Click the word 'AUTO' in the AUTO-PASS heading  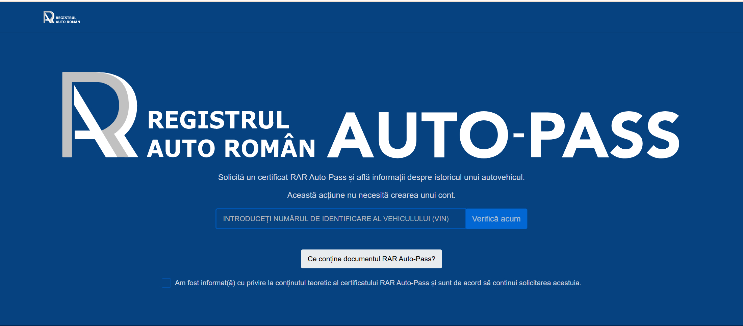[417, 135]
